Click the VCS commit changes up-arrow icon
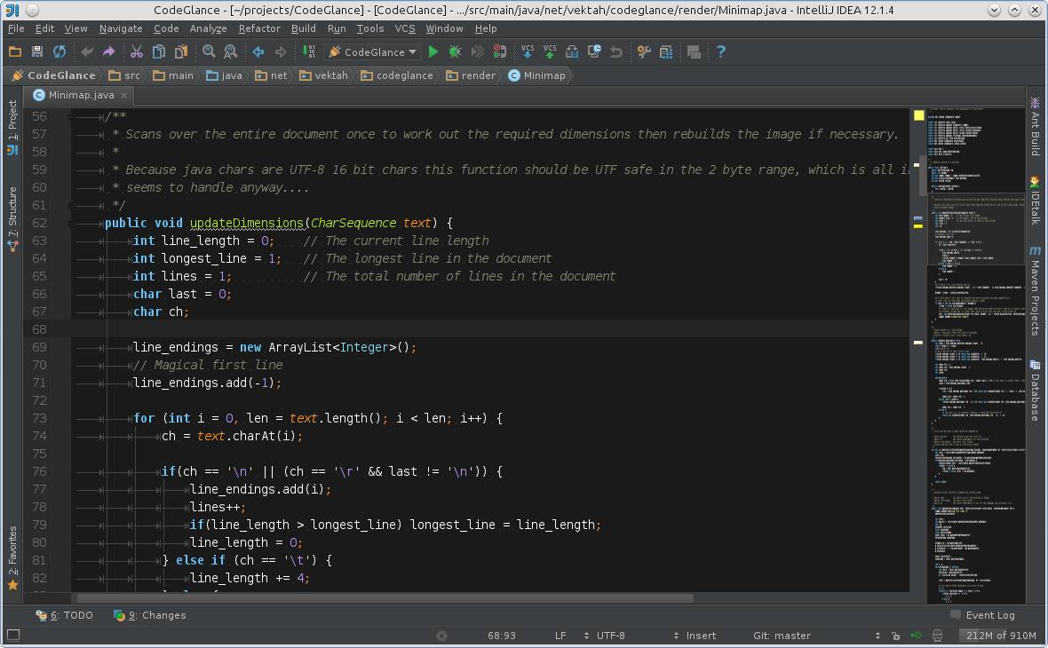The height and width of the screenshot is (648, 1048). pyautogui.click(x=550, y=51)
